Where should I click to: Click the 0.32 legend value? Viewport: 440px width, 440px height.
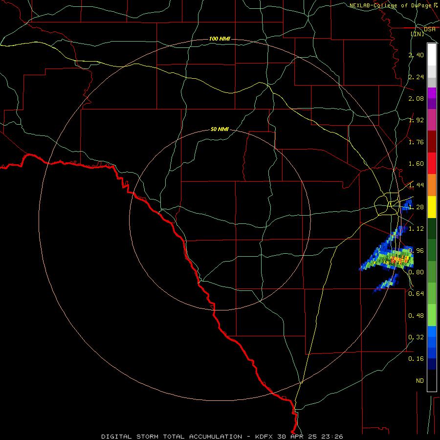pyautogui.click(x=416, y=337)
